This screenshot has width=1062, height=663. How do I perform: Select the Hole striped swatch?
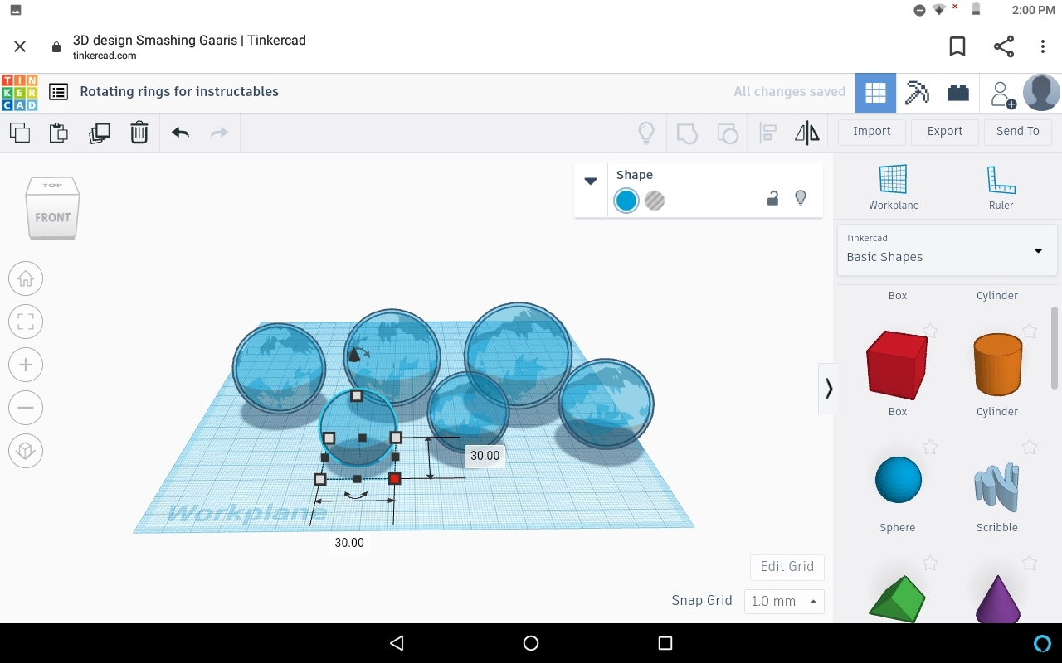(655, 201)
